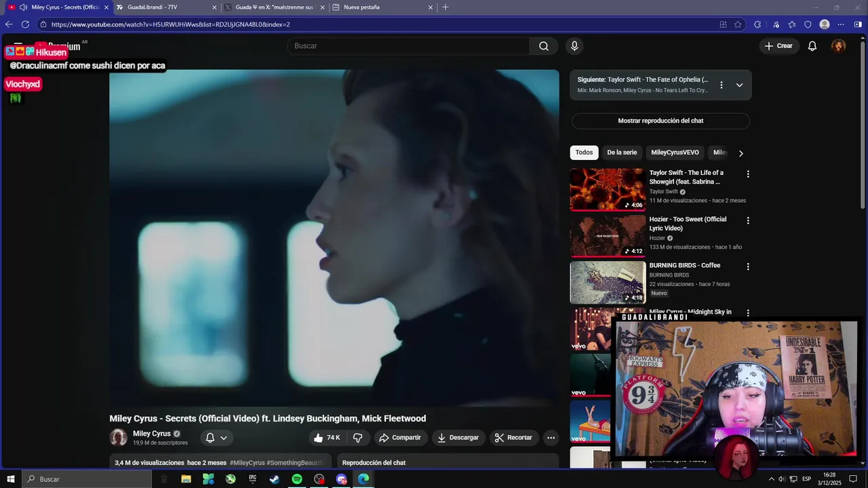Activate voice search microphone icon
Viewport: 868px width, 488px height.
(x=574, y=46)
